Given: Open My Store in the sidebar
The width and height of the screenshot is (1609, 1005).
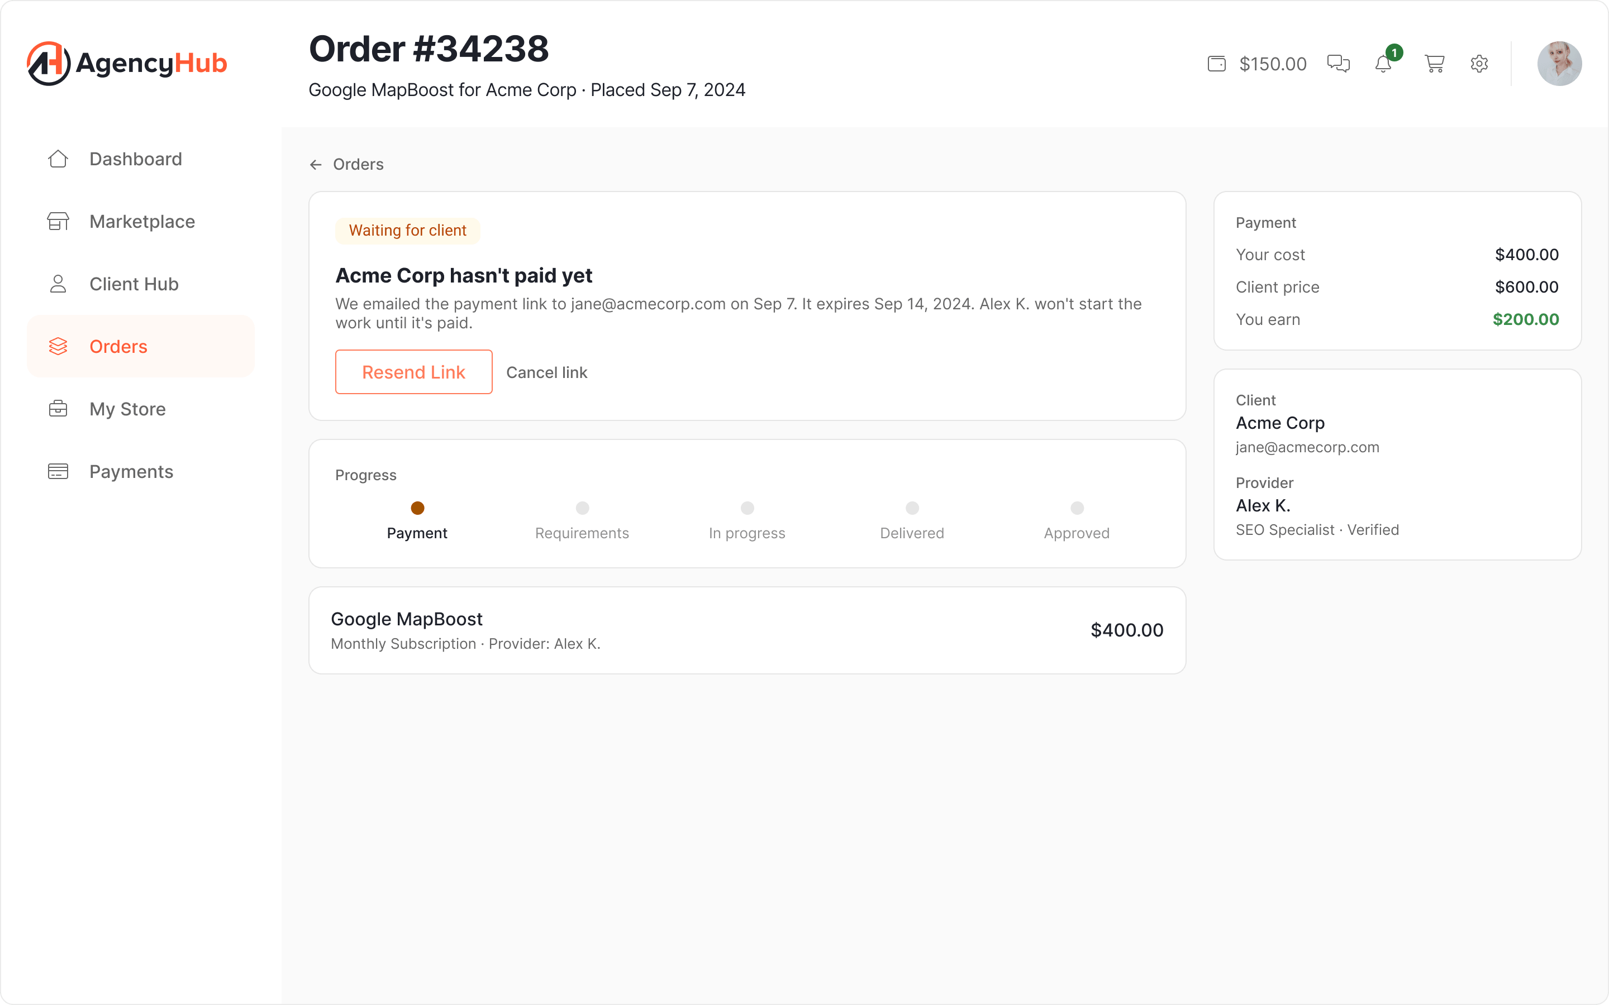Looking at the screenshot, I should (140, 409).
